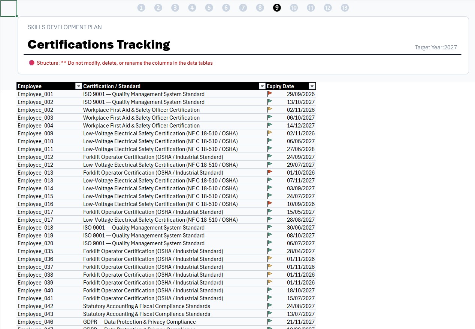Screen dimensions: 475x329
Task: Go to step 2 navigation circle
Action: tap(158, 7)
